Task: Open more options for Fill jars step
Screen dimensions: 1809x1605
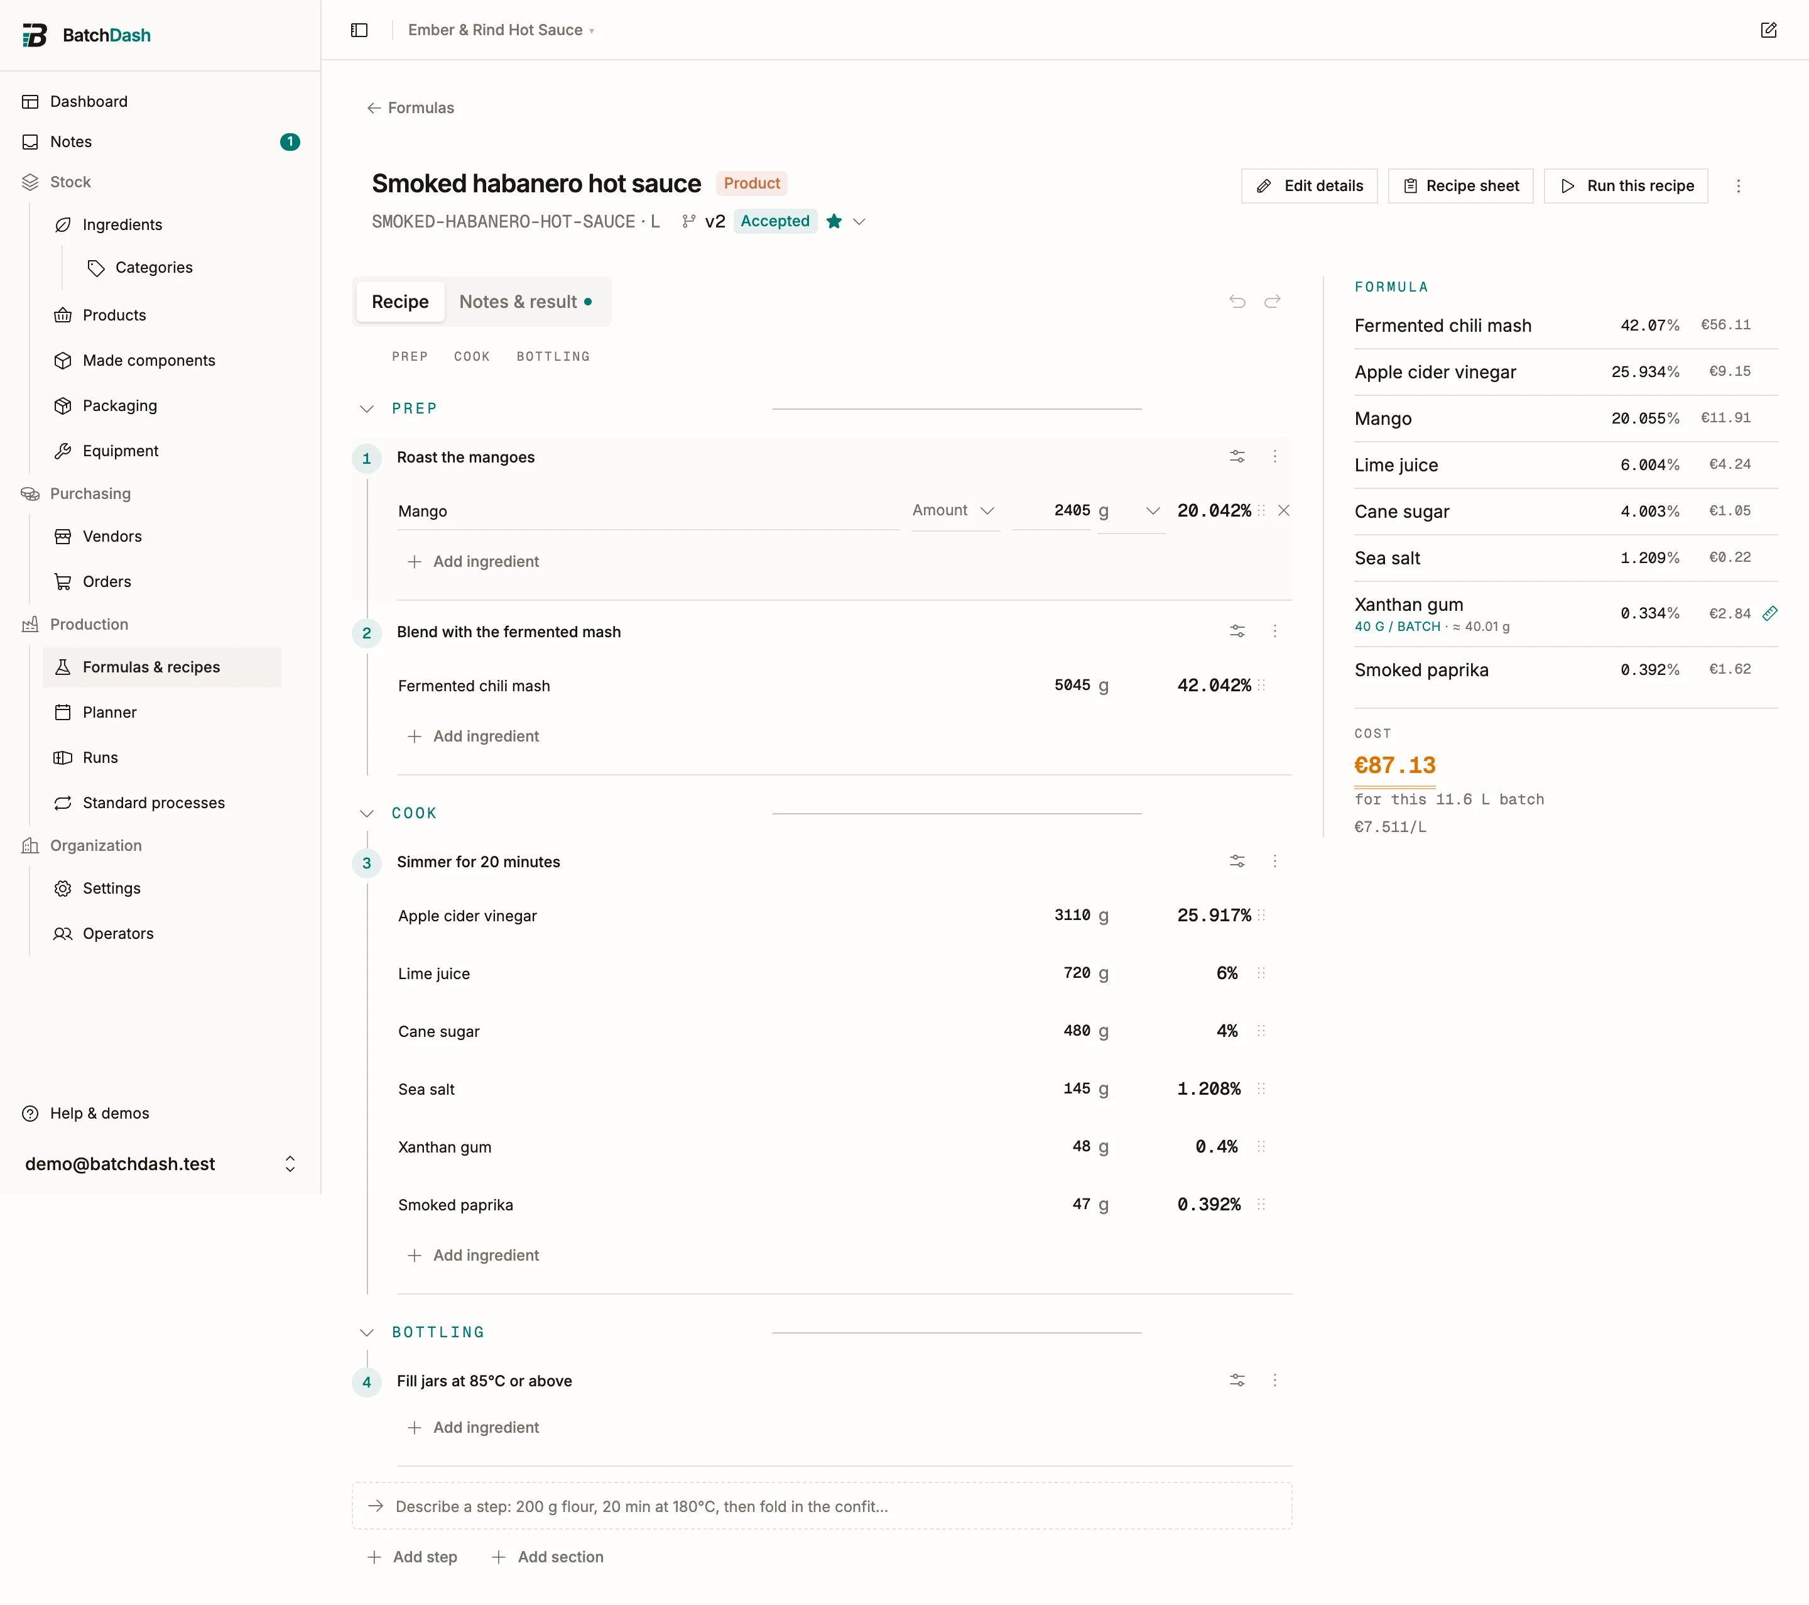Action: point(1274,1380)
